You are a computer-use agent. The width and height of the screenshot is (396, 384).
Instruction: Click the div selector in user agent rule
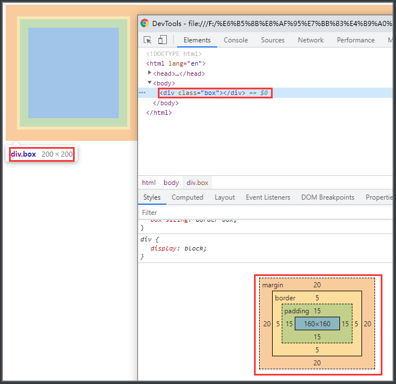(x=146, y=239)
